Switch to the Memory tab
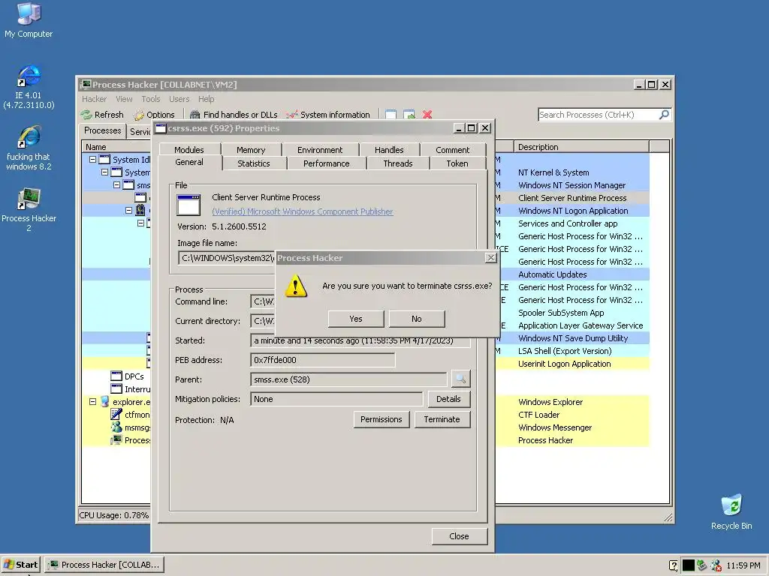Viewport: 769px width, 576px height. tap(251, 150)
